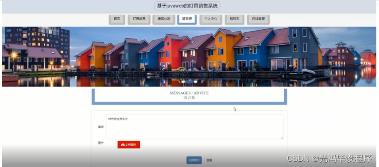Open the 首页 home tab
Image resolution: width=379 pixels, height=167 pixels.
coord(117,19)
